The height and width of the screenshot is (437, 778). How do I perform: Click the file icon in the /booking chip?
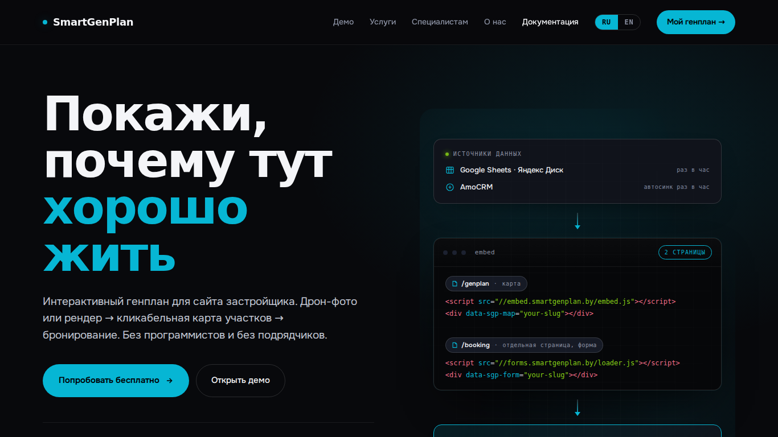(454, 345)
